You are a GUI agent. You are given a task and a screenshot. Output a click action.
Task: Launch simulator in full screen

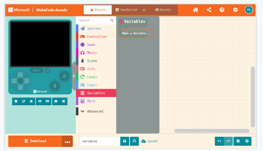click(63, 101)
